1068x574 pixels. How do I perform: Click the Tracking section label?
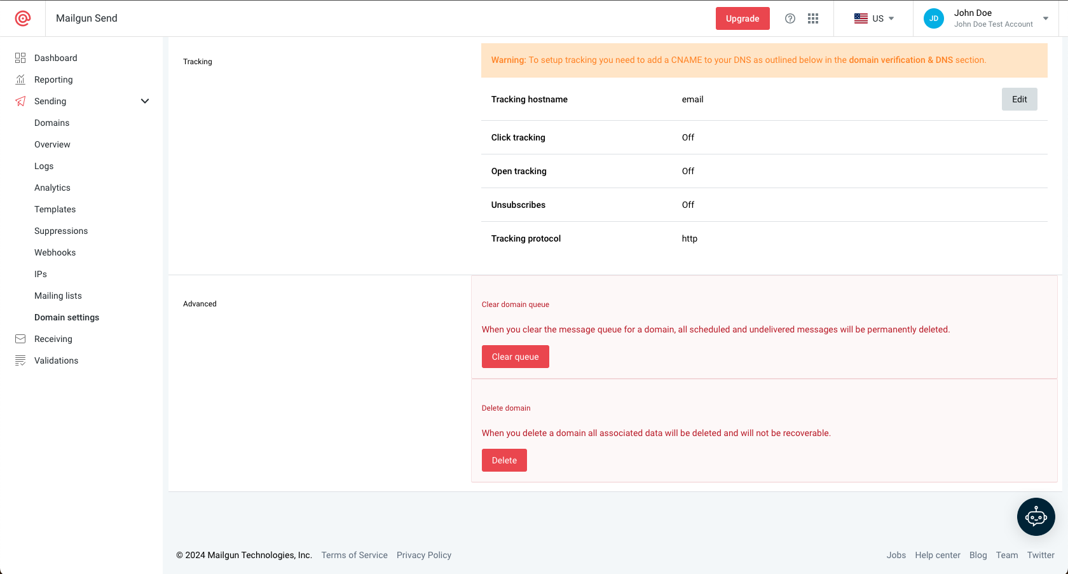[x=198, y=62]
